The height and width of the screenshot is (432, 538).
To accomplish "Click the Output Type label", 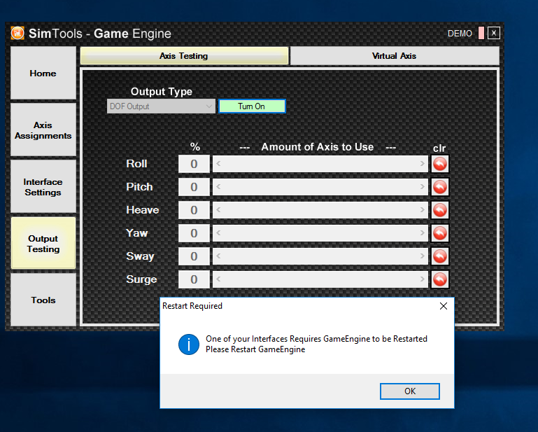I will pos(162,92).
